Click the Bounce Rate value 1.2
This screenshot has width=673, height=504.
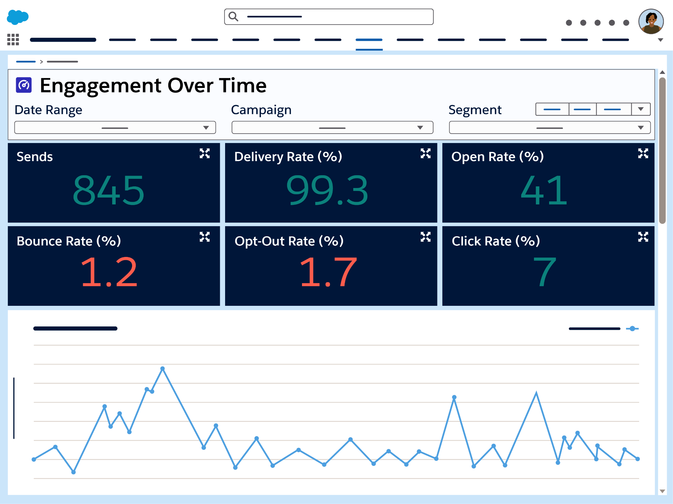click(109, 272)
